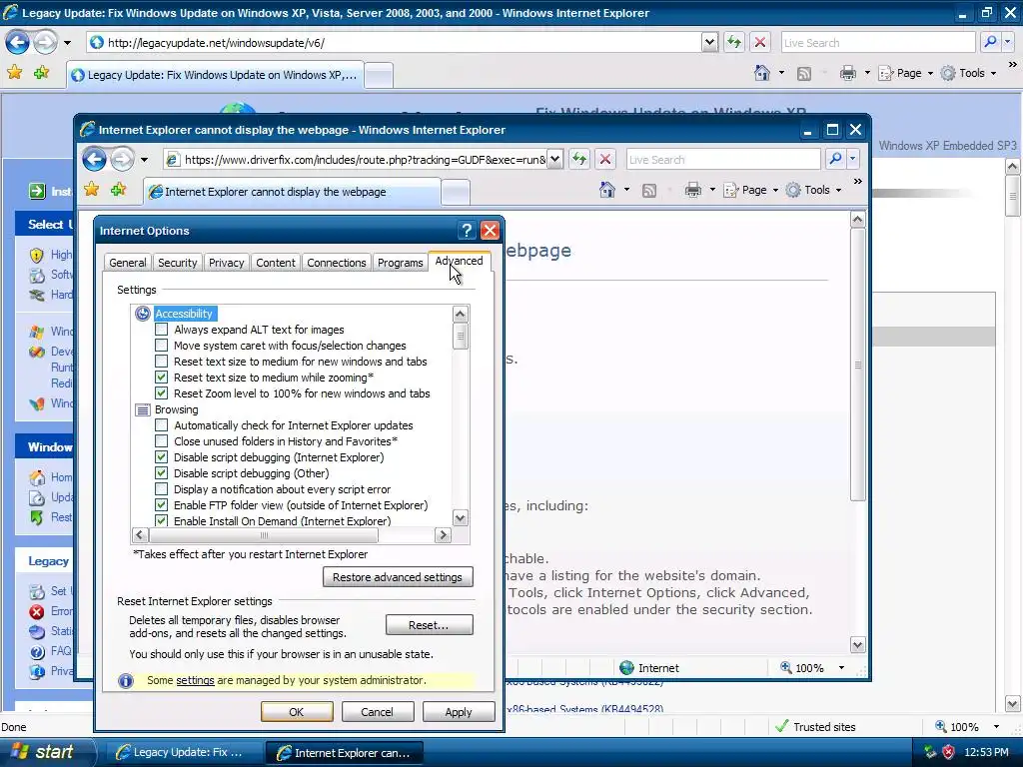Uncheck Reset text size to medium while zooming
Screen dimensions: 1023x767
point(161,378)
